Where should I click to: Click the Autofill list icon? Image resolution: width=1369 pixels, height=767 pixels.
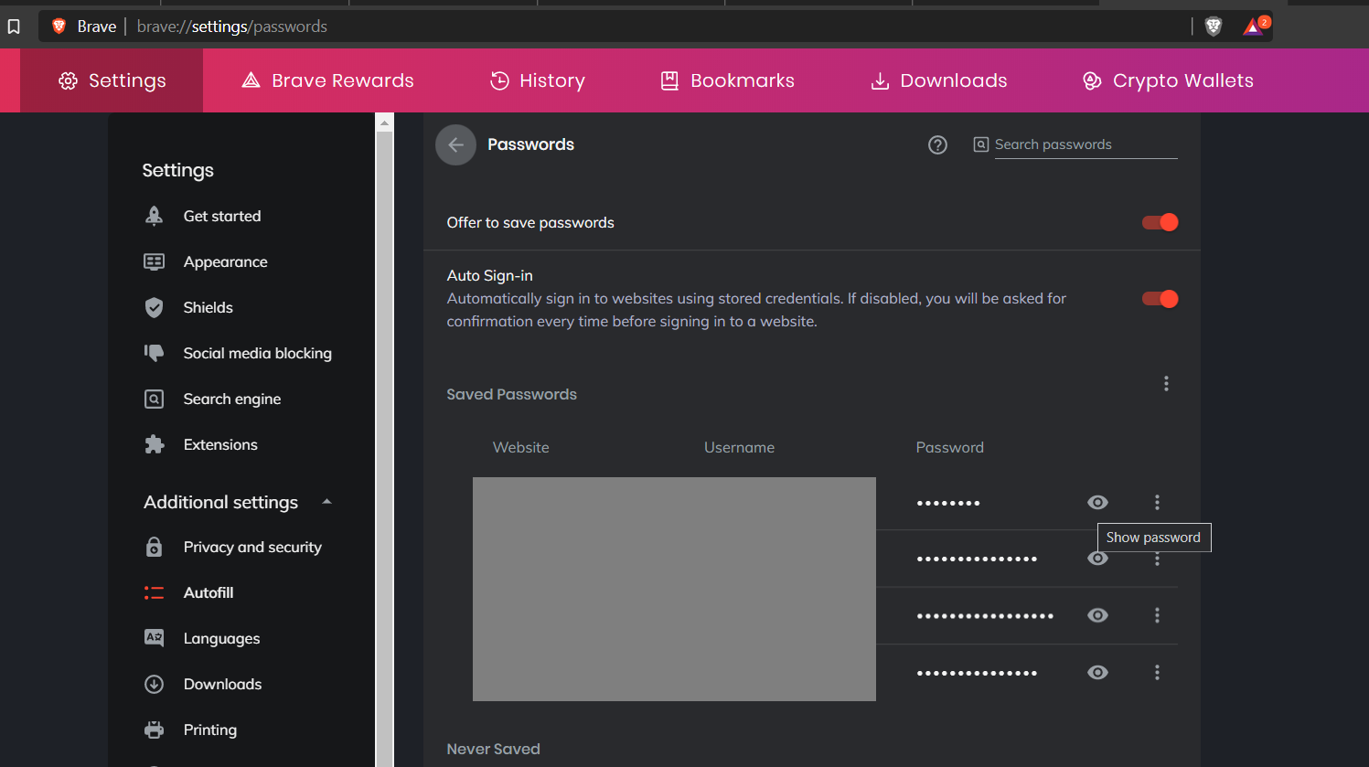point(154,592)
